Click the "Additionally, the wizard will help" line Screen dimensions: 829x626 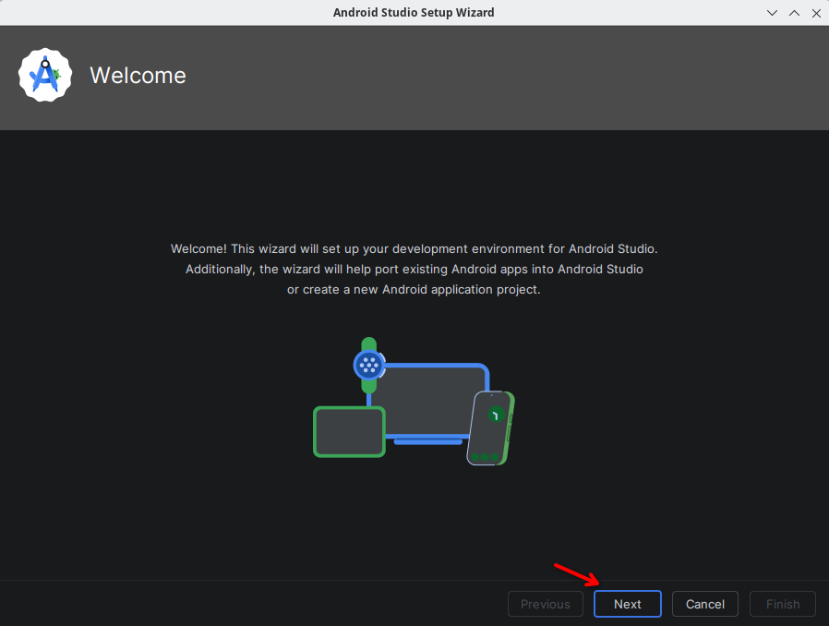coord(414,269)
